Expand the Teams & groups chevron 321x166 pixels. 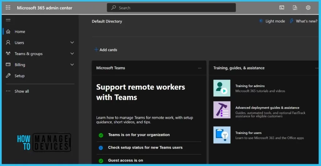click(72, 54)
